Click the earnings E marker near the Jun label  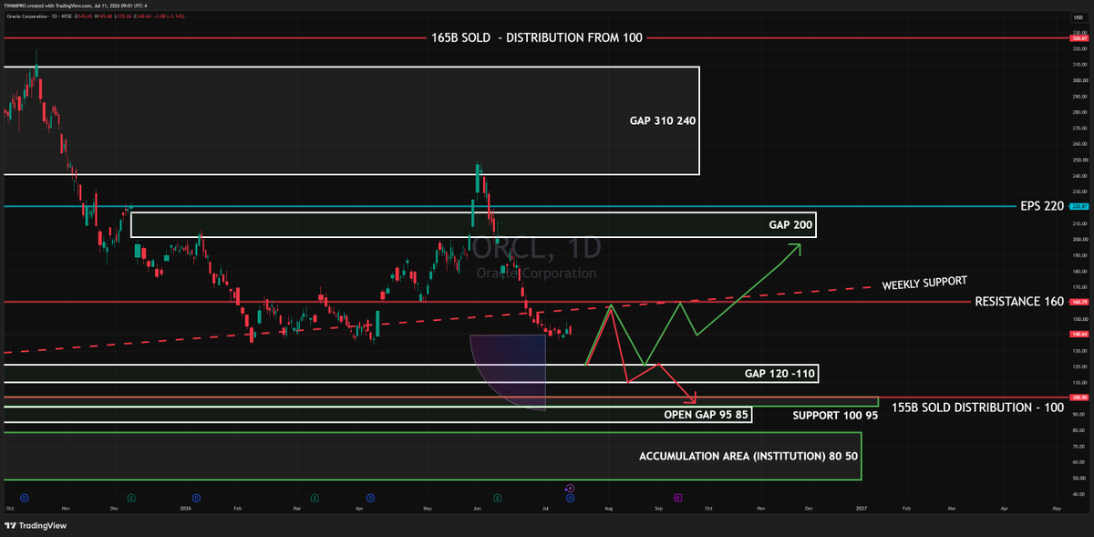click(x=497, y=497)
